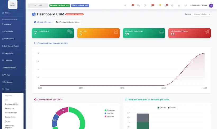Click the inbox icon on Sin Leer card

116,32
